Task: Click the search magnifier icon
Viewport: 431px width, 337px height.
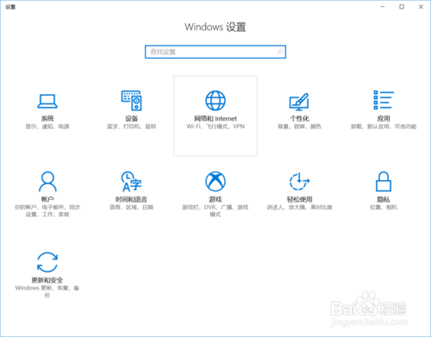Action: [279, 52]
